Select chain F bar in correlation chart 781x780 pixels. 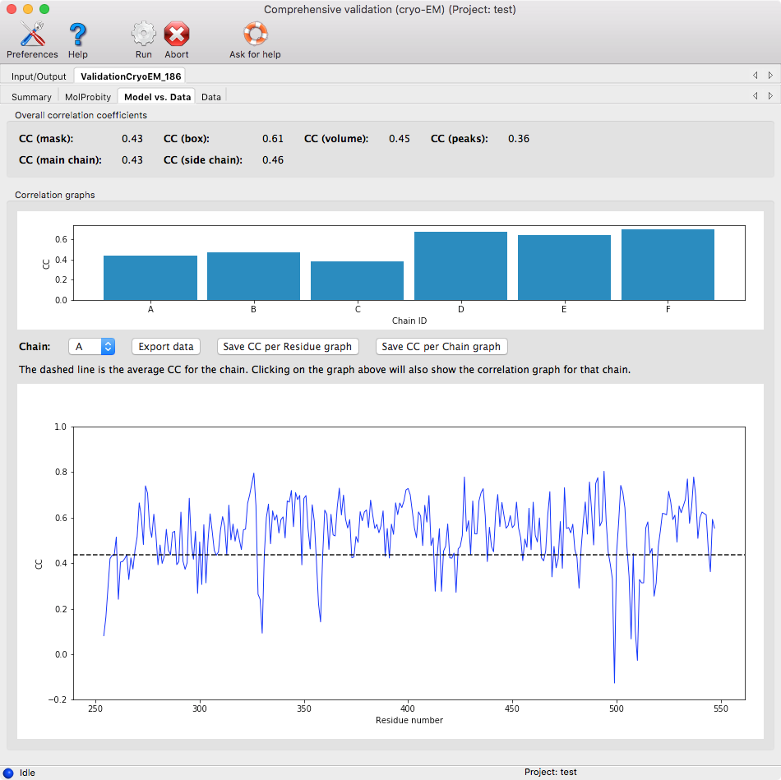coord(668,265)
